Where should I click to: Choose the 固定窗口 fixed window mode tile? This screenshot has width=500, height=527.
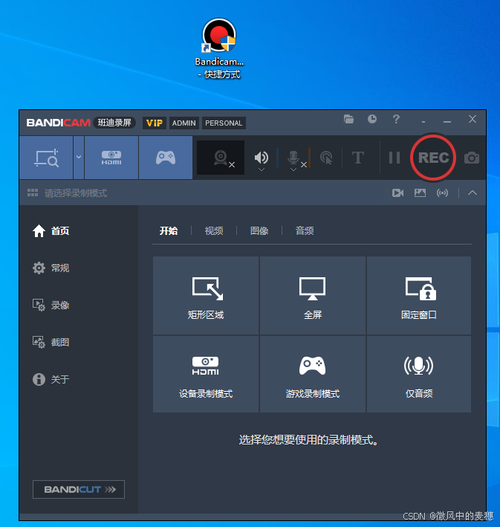point(419,295)
